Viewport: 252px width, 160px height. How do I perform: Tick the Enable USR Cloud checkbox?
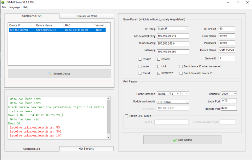pos(127,116)
